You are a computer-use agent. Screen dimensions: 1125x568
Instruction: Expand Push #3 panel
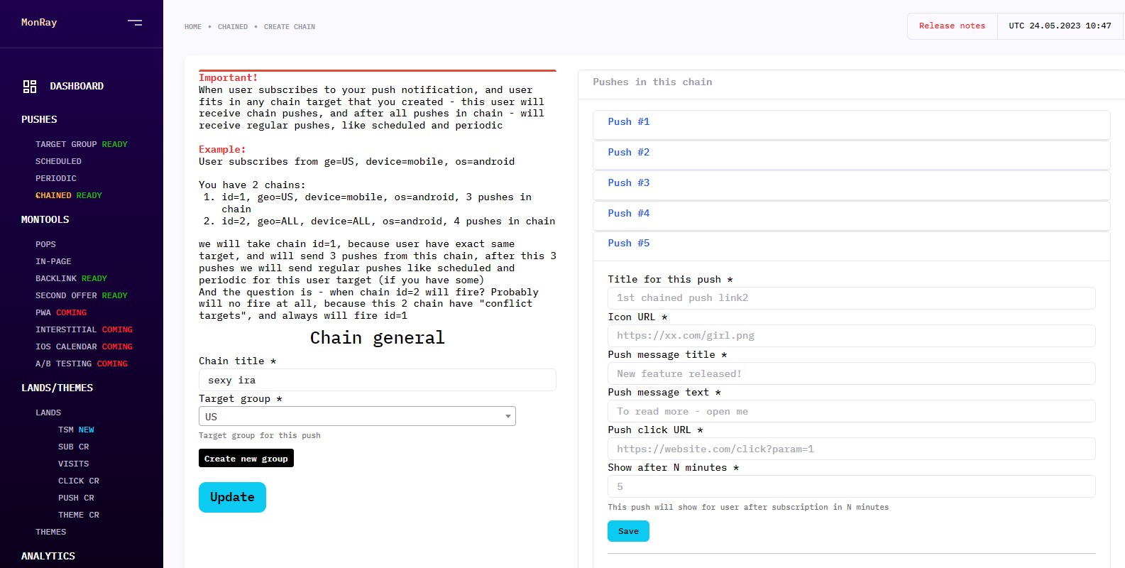coord(851,185)
